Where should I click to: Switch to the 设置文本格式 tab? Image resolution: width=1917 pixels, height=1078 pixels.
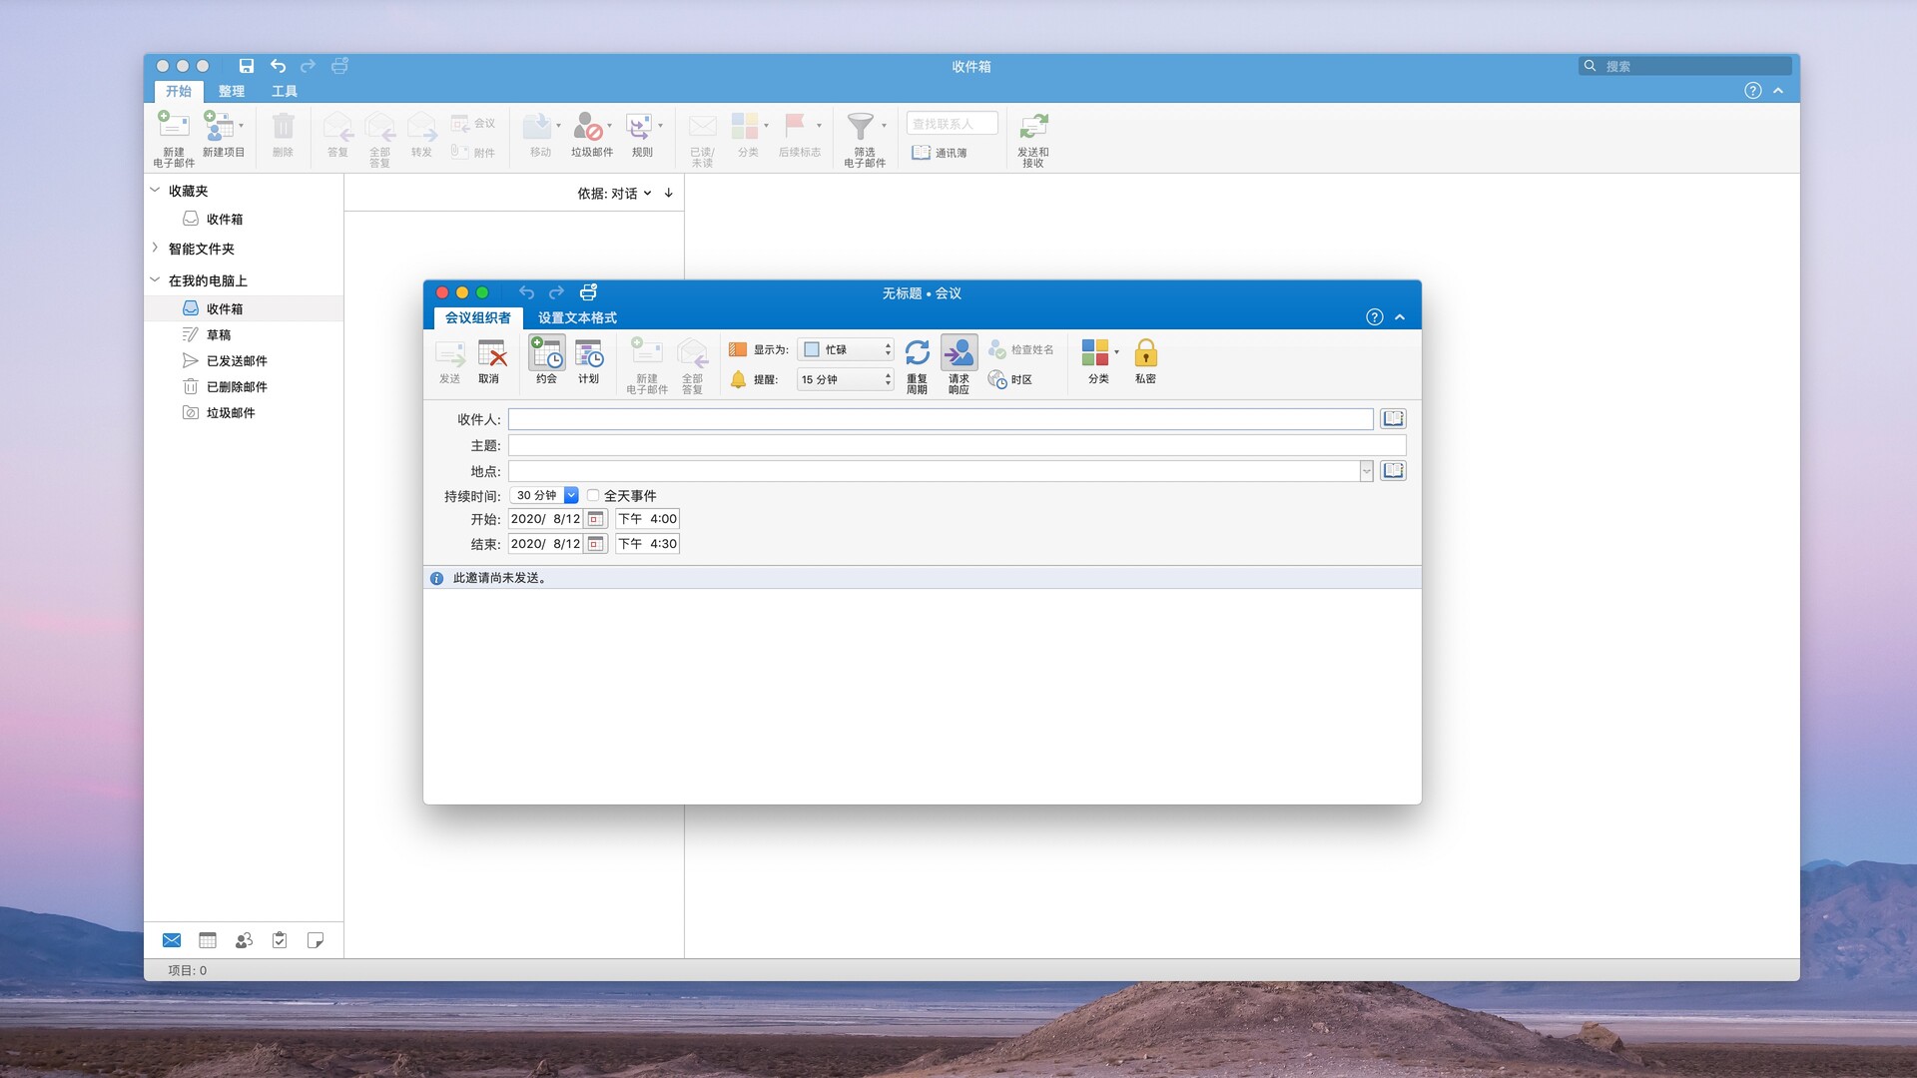575,317
